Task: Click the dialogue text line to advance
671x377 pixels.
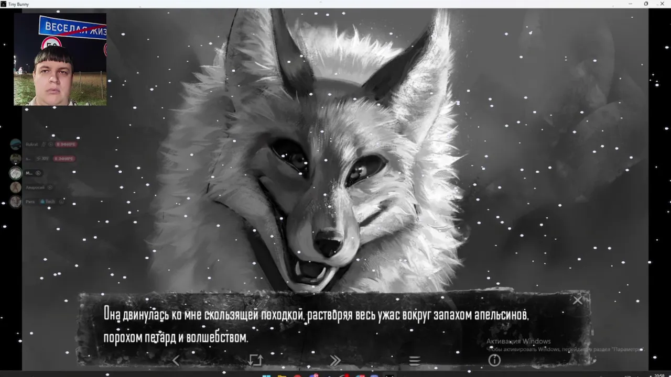Action: click(x=316, y=326)
